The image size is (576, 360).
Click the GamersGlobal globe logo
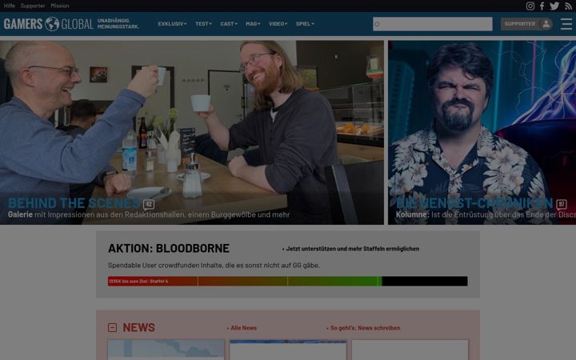(x=52, y=24)
